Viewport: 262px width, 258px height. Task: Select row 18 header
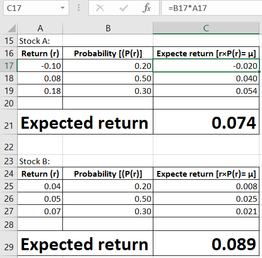click(x=9, y=78)
